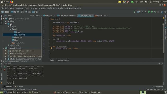Open the Analyze menu
Image resolution: width=167 pixels, height=94 pixels.
pyautogui.click(x=34, y=8)
